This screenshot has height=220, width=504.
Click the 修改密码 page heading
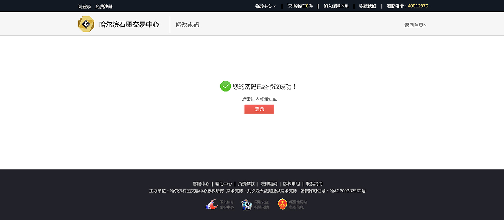187,25
